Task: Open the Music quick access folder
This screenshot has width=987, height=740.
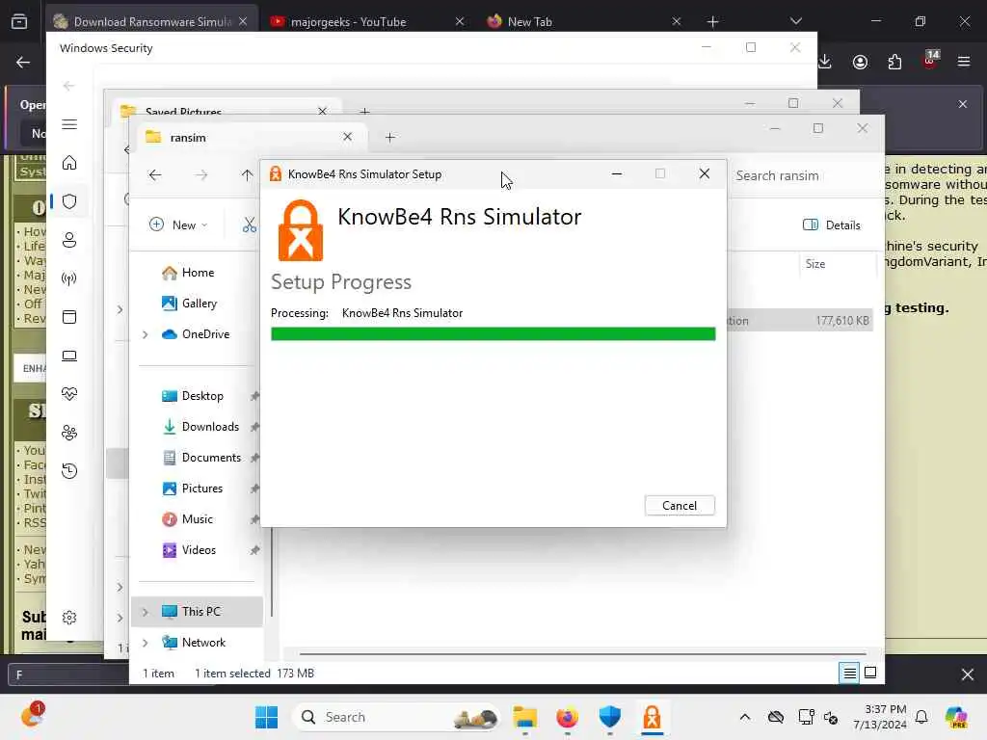Action: [x=187, y=519]
